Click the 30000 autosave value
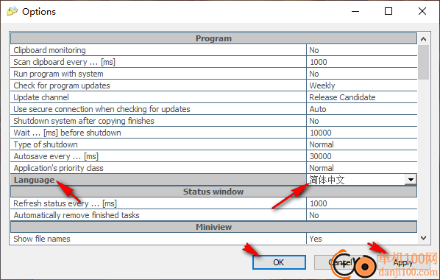 pos(362,156)
